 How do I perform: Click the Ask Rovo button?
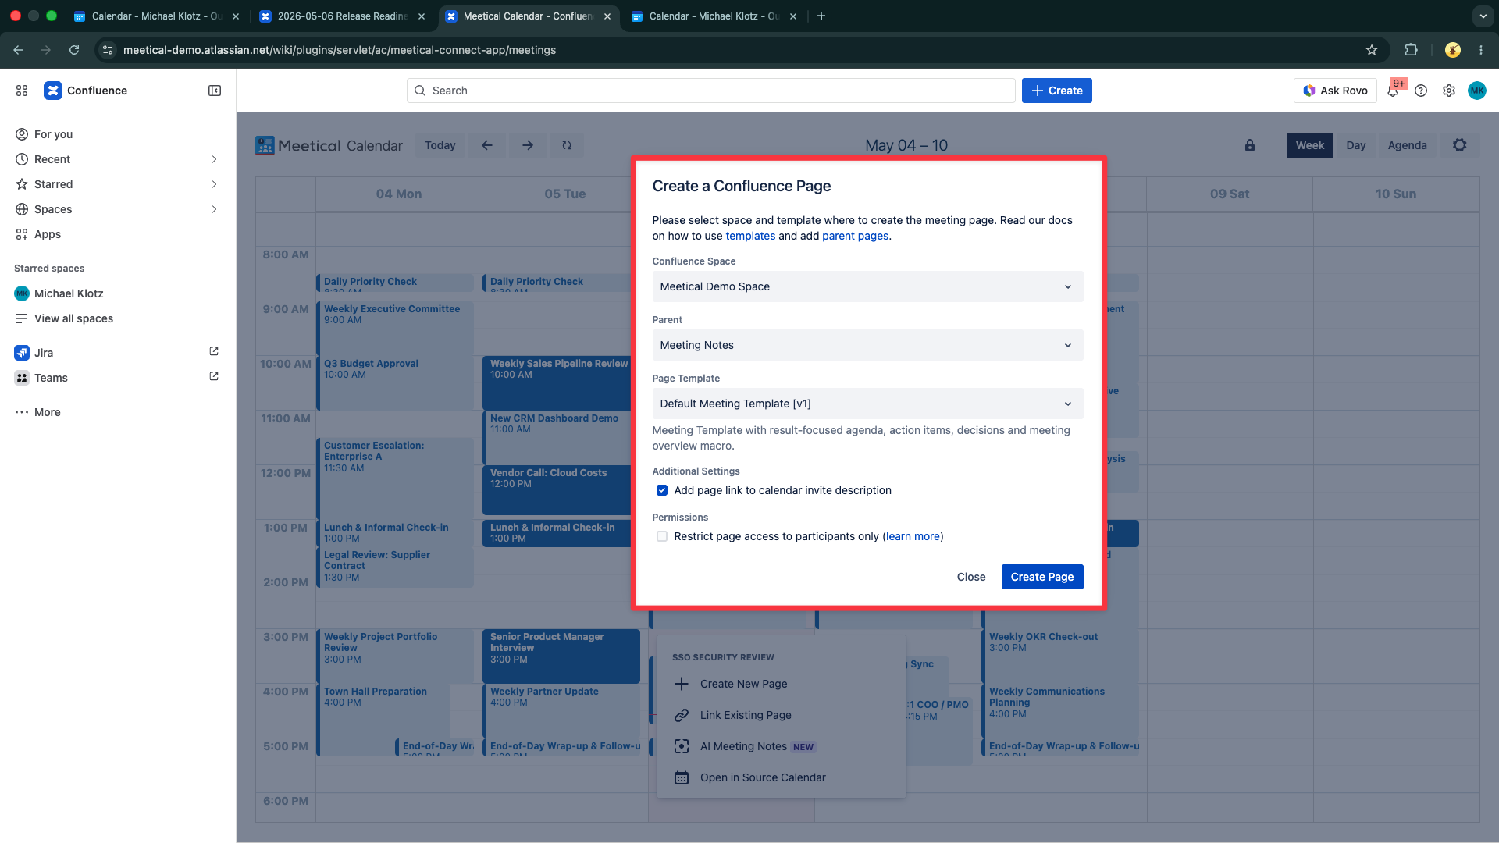[x=1335, y=91]
